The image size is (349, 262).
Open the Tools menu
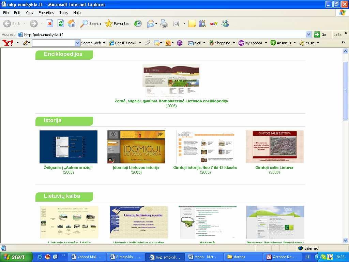coord(63,13)
